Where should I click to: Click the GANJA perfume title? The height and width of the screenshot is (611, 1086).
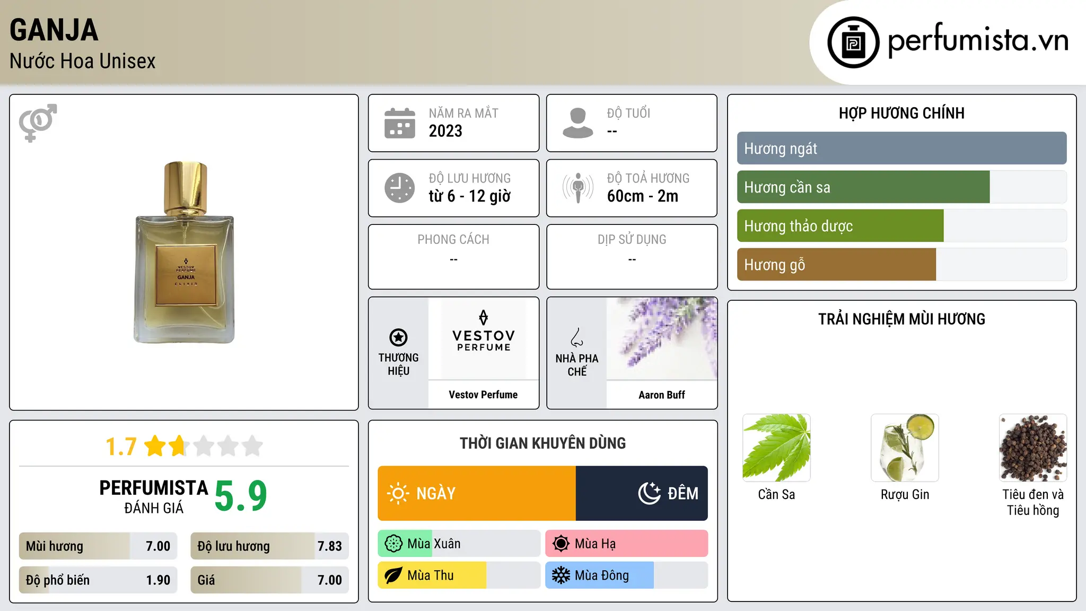point(54,30)
